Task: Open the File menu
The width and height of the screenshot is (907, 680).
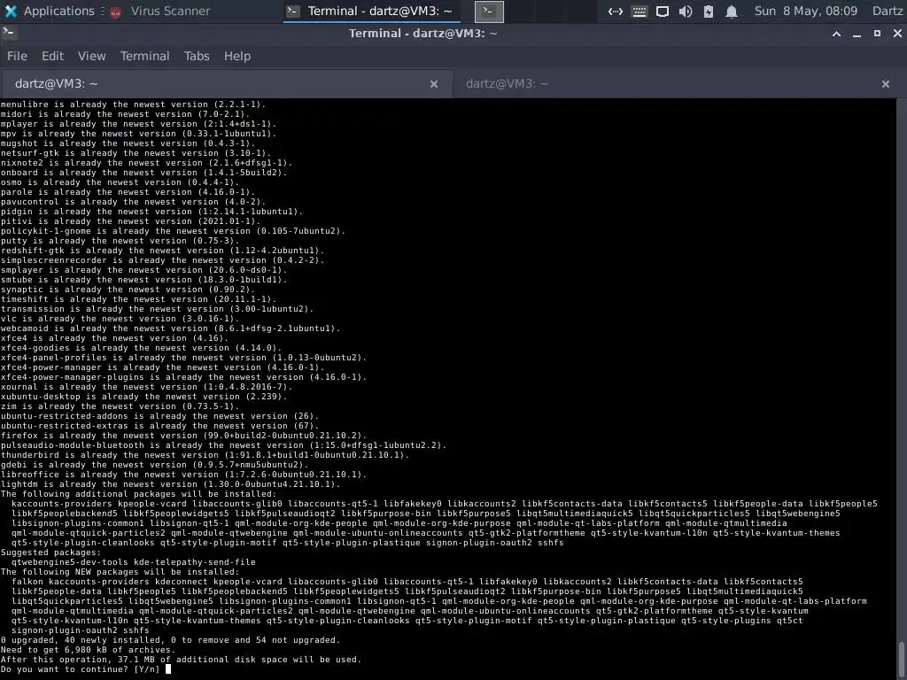Action: tap(17, 56)
